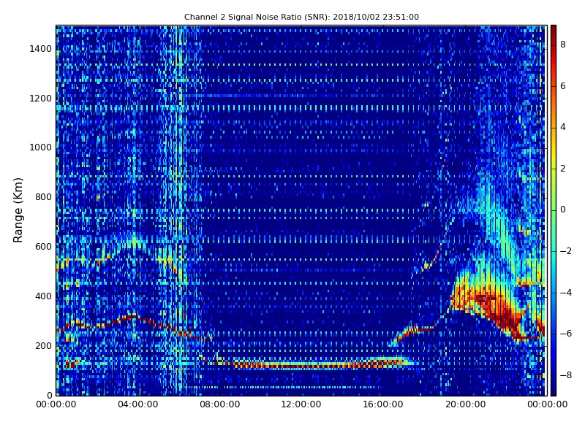Screen dimensions: 585x438
Task: Click the 400 range tick label
Action: 43,296
